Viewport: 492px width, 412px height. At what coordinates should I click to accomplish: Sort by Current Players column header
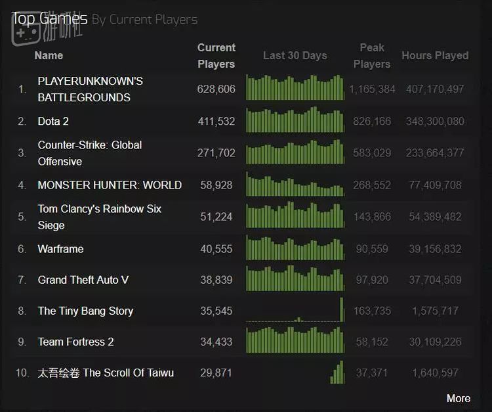(216, 56)
